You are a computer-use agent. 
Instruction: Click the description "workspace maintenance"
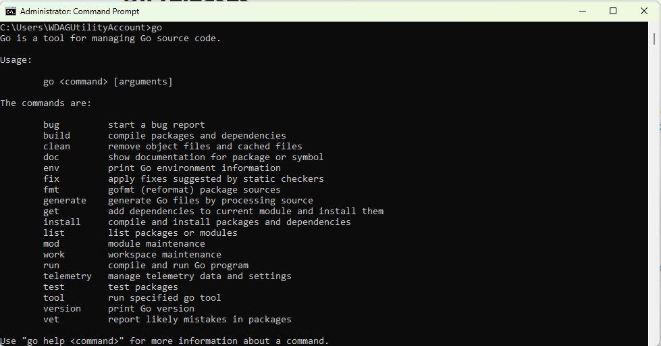[x=165, y=255]
